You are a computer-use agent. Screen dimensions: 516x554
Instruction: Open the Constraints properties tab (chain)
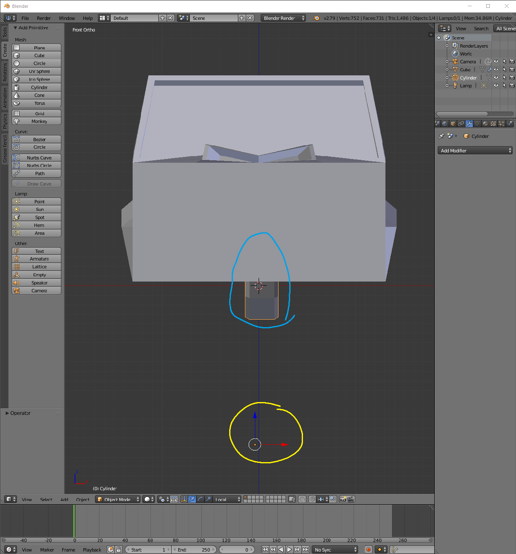(x=461, y=123)
